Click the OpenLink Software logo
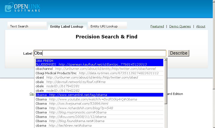Screen dimensions: 215x128 pos(23,7)
